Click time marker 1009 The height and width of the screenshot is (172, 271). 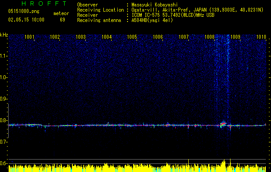(x=235, y=37)
